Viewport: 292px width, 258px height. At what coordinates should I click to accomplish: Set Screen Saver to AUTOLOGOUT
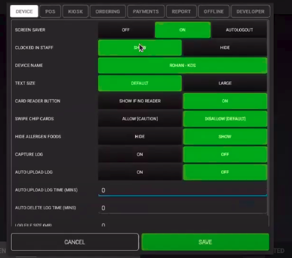tap(239, 30)
